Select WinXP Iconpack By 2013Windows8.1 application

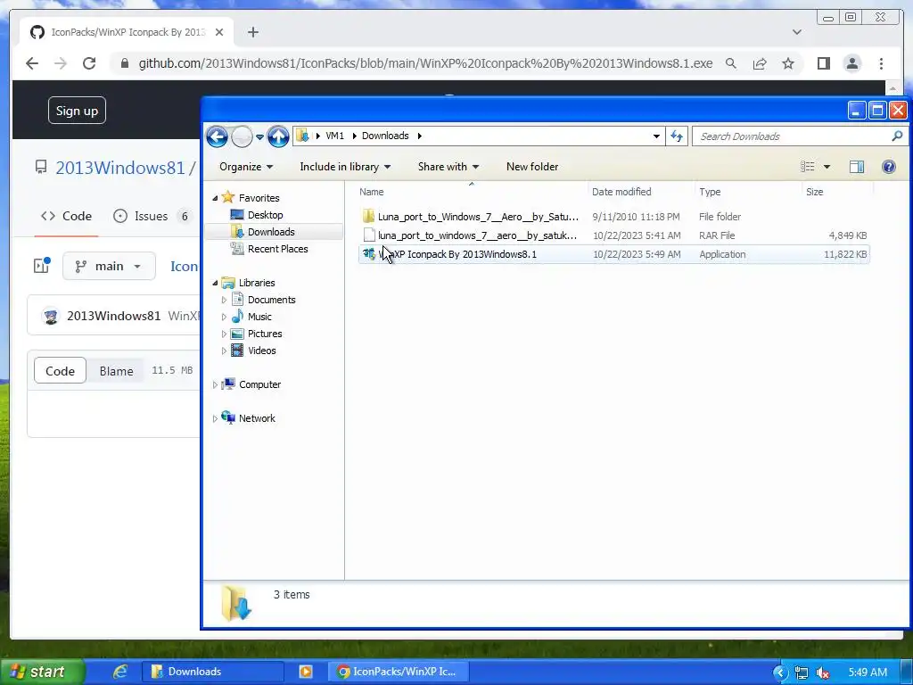tap(614, 254)
